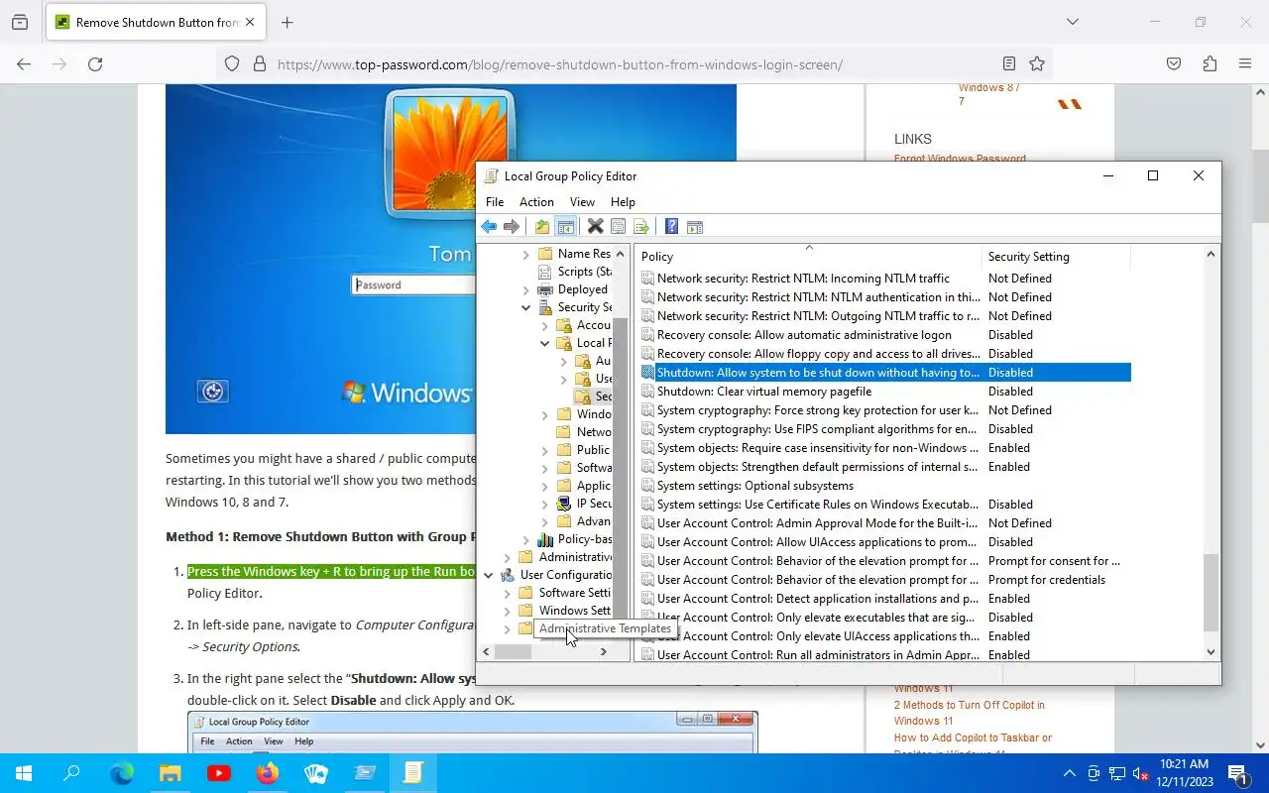Open Firefox Extensions puzzle icon
Viewport: 1269px width, 793px height.
coord(1210,63)
